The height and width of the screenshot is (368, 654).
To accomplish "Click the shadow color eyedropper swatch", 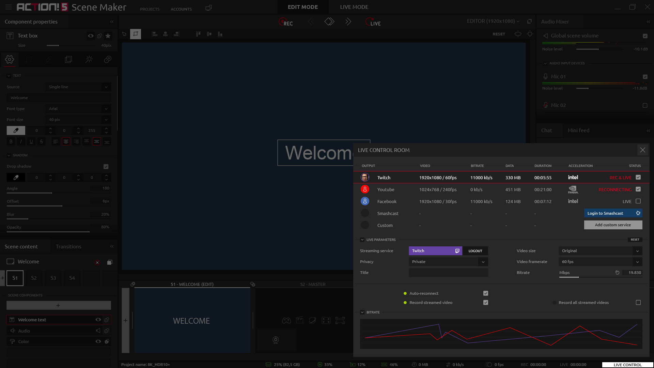I will (16, 178).
